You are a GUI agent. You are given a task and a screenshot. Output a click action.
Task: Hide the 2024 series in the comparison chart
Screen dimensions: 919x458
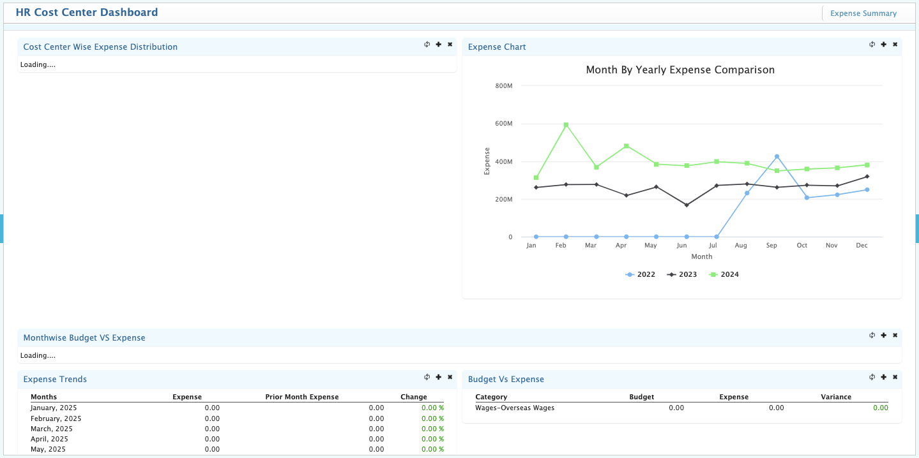(729, 274)
